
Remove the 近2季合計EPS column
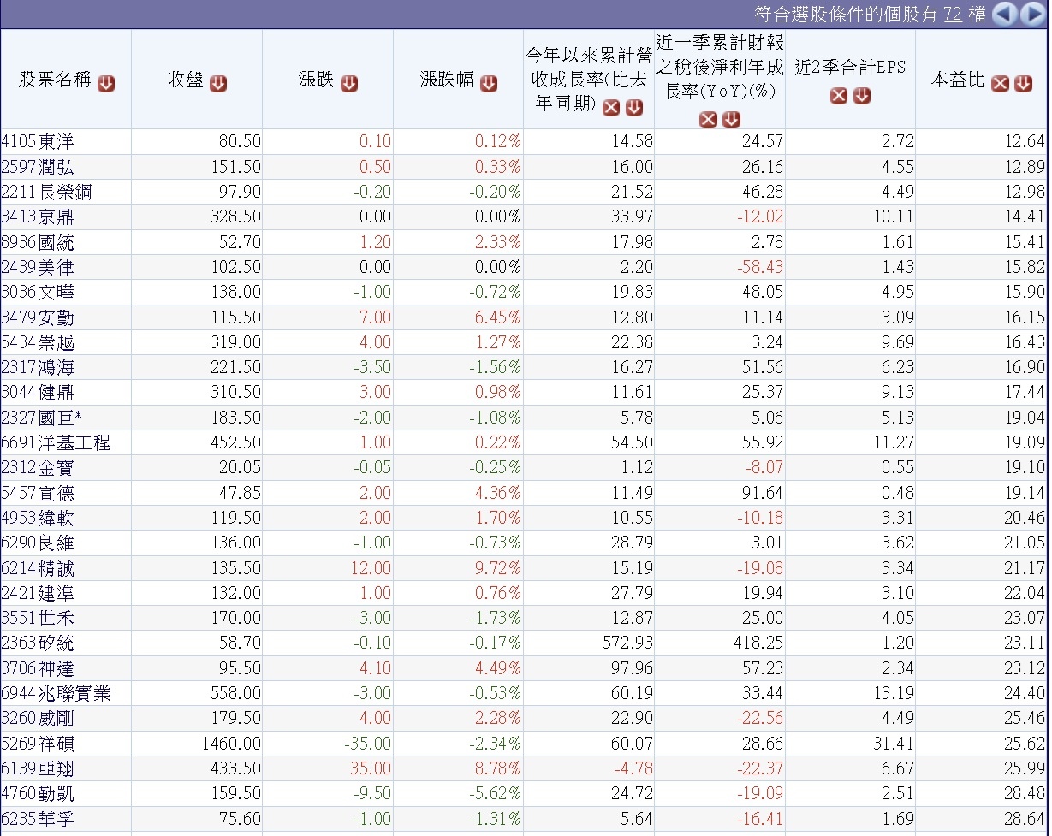click(839, 95)
